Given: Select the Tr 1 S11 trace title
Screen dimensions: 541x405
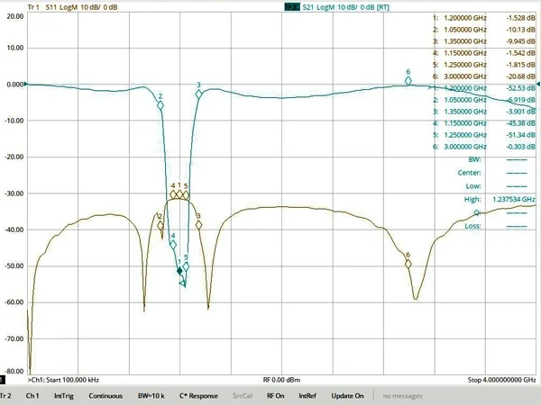Looking at the screenshot, I should coord(72,6).
